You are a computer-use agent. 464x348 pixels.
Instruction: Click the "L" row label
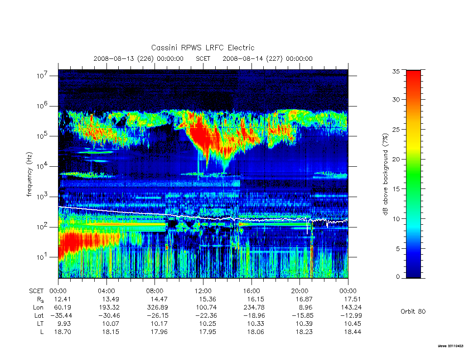pyautogui.click(x=42, y=332)
